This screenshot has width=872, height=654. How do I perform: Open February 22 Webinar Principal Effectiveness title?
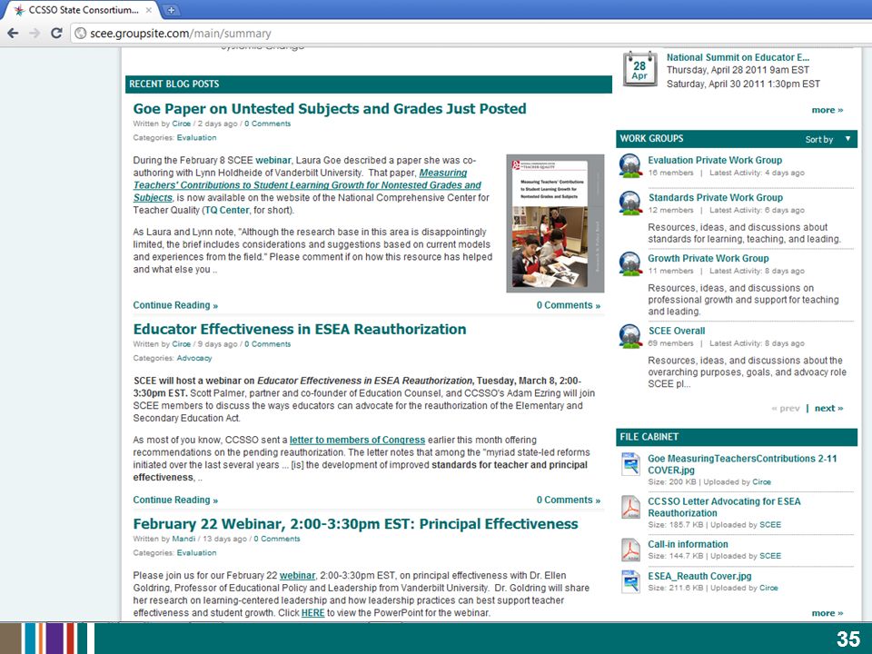[355, 524]
